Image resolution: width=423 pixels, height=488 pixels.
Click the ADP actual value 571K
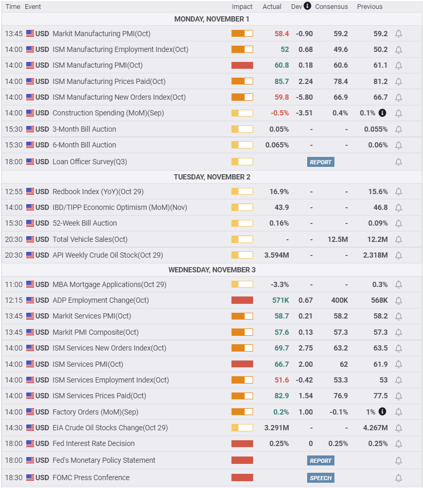[280, 300]
